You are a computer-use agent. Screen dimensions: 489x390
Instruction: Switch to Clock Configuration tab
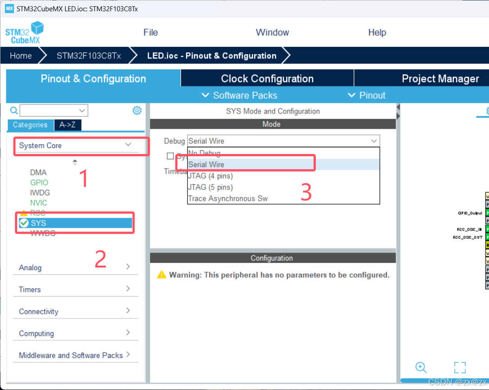point(267,78)
